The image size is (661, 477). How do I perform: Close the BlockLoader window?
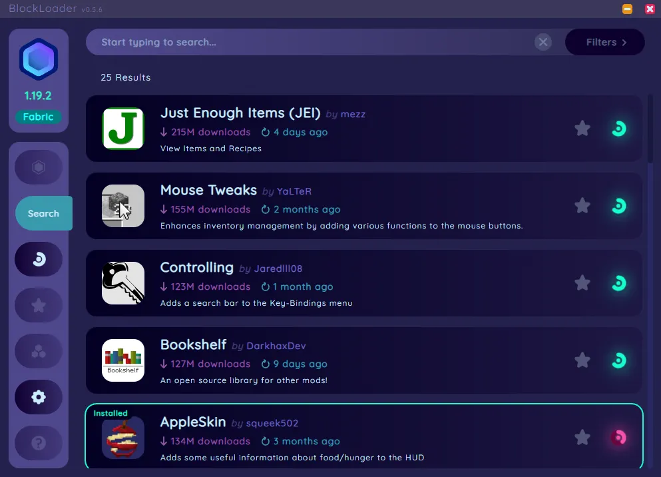pyautogui.click(x=650, y=9)
